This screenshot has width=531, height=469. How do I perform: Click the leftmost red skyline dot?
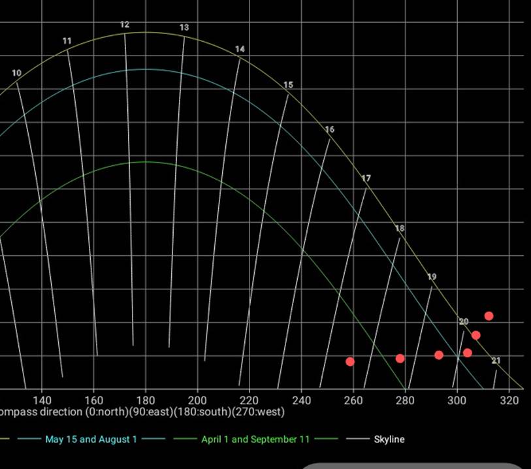click(x=350, y=361)
